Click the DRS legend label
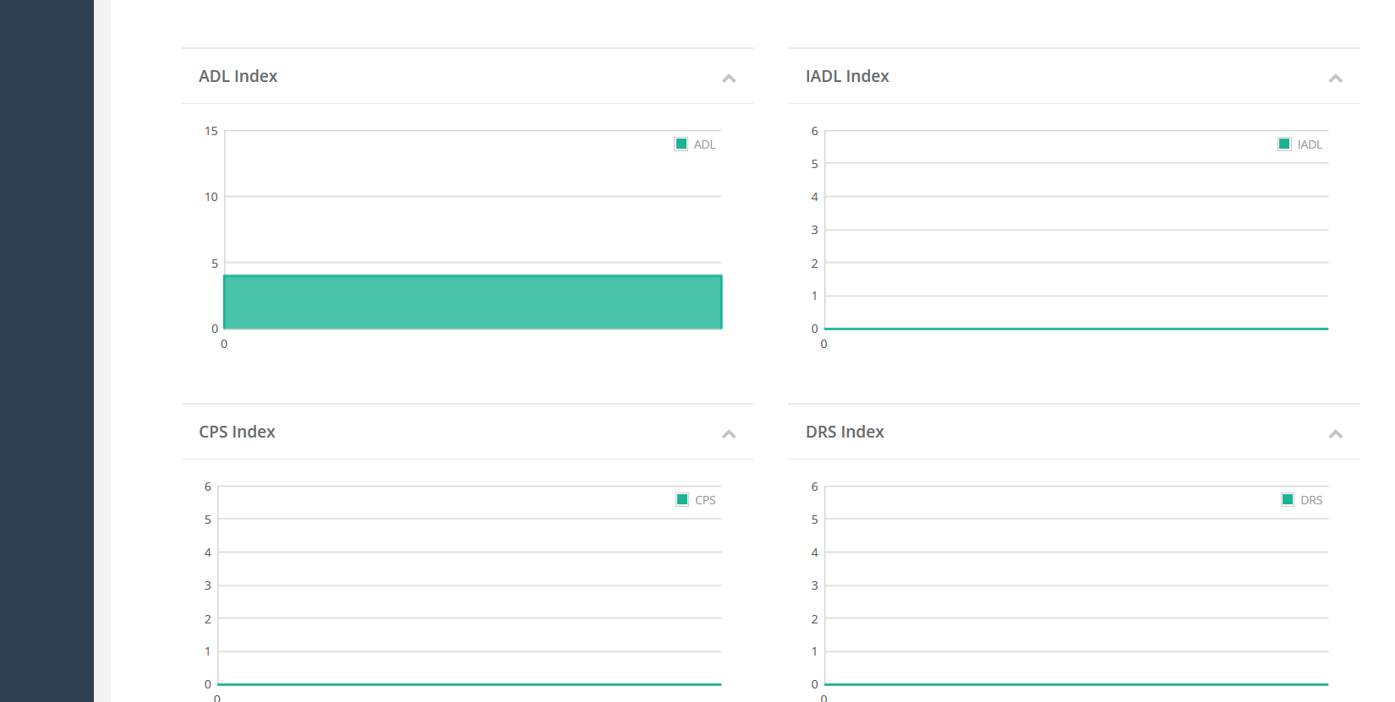 pyautogui.click(x=1311, y=501)
